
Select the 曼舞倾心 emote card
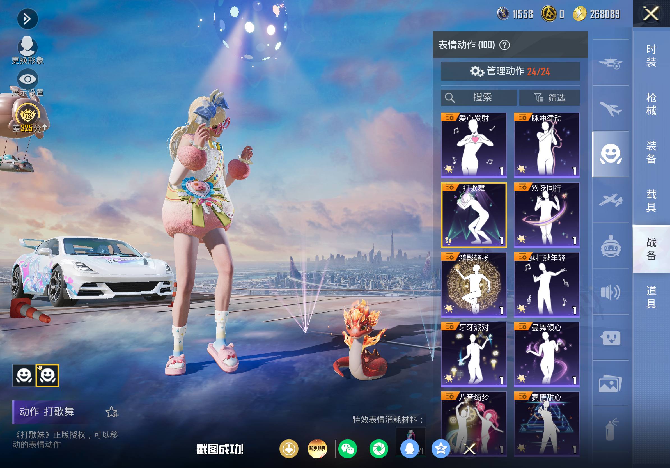[547, 354]
